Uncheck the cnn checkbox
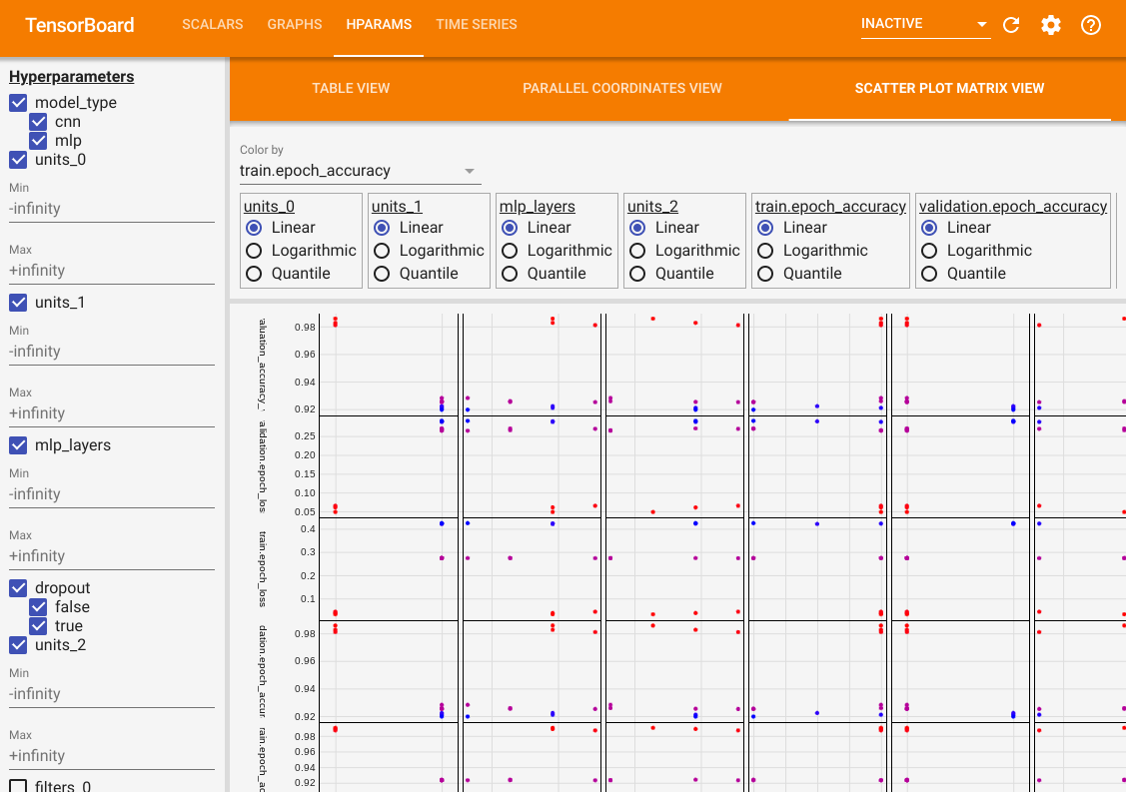The image size is (1126, 794). tap(38, 122)
